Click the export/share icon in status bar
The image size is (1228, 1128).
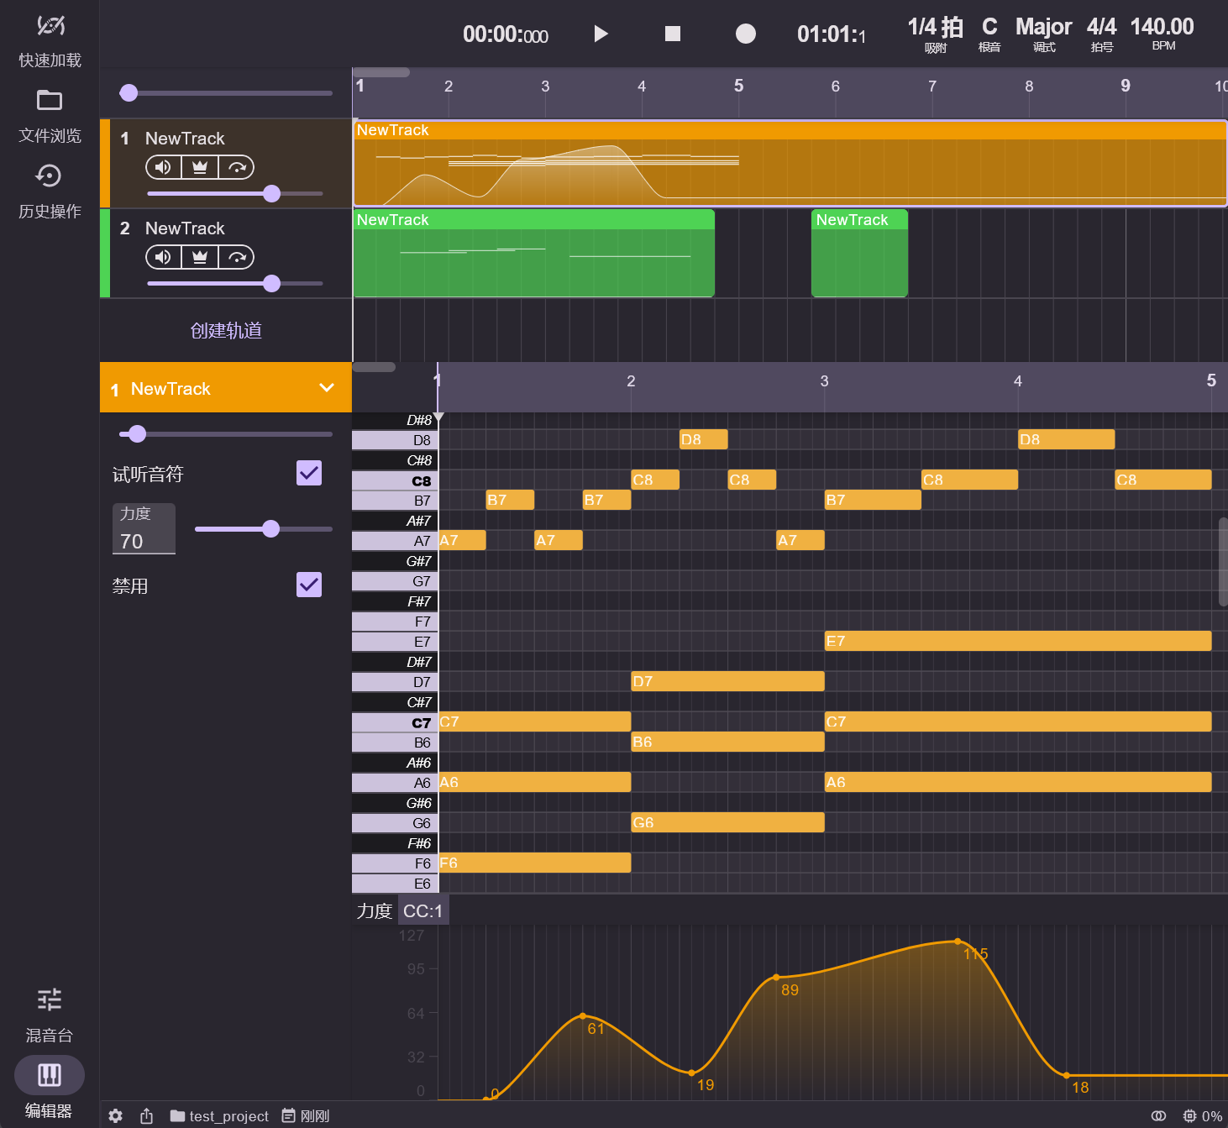[146, 1115]
